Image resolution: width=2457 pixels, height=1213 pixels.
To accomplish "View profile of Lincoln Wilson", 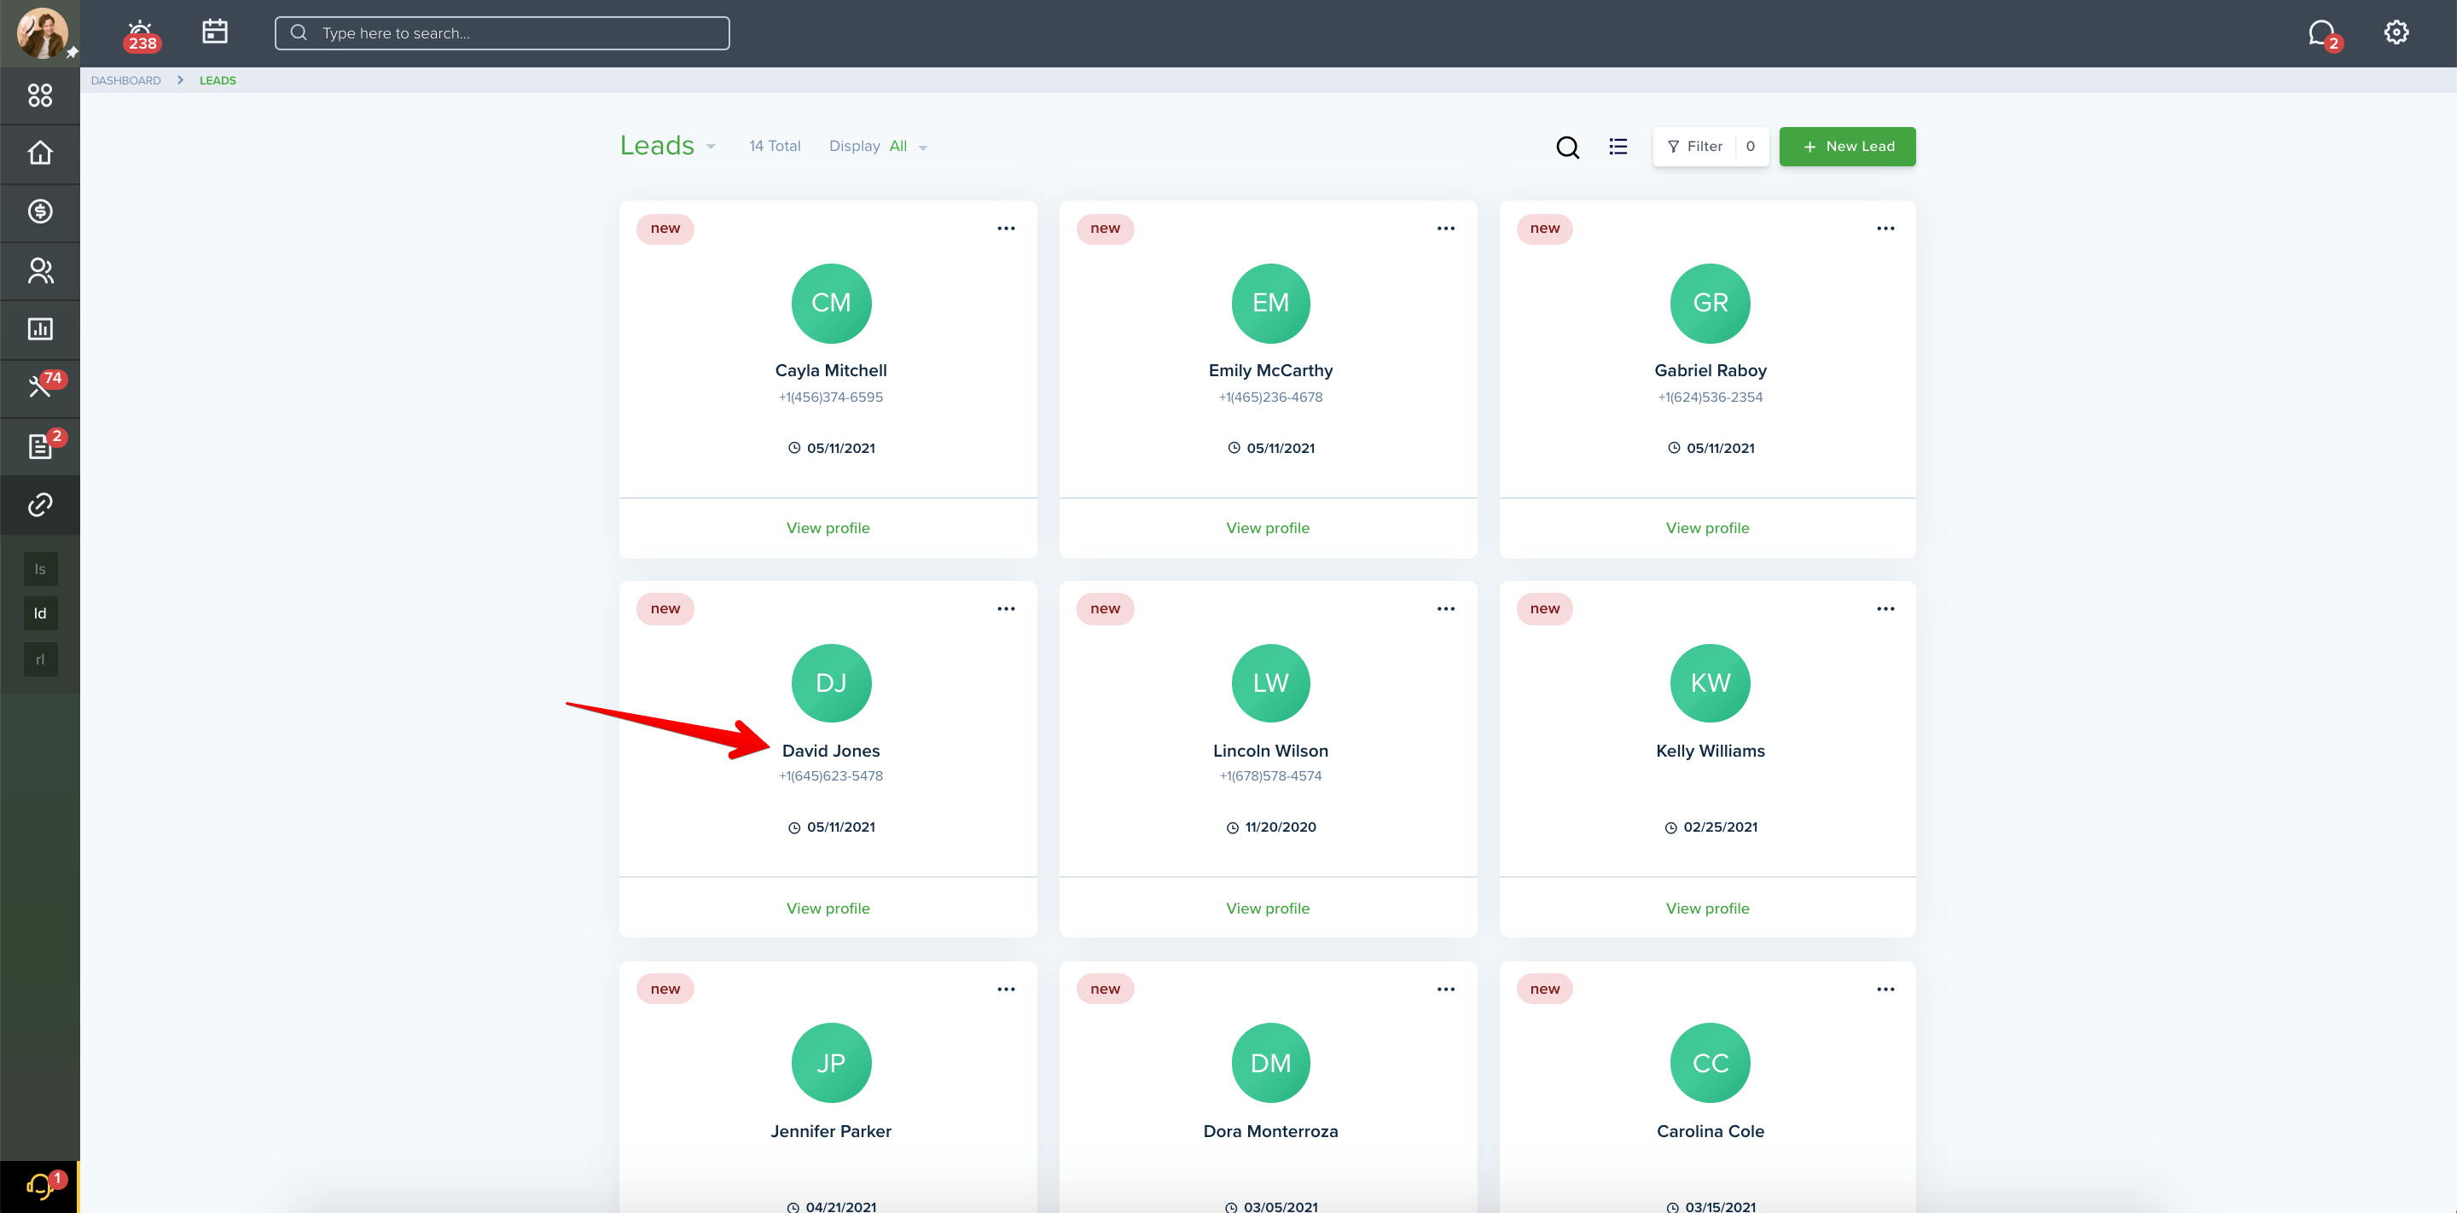I will [x=1267, y=908].
